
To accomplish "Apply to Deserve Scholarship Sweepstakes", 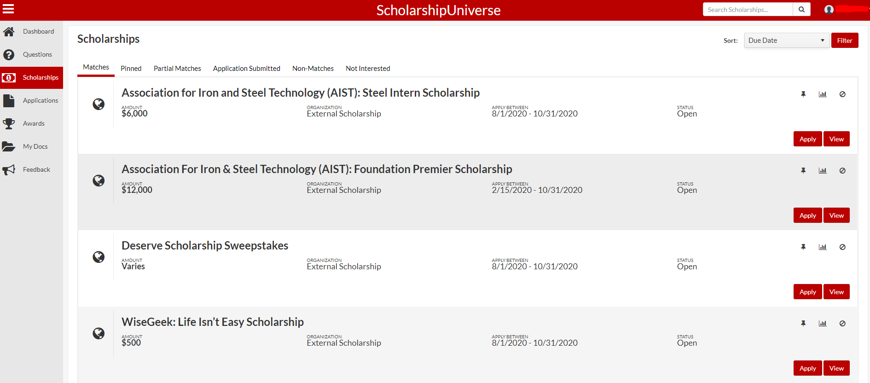I will (x=807, y=292).
